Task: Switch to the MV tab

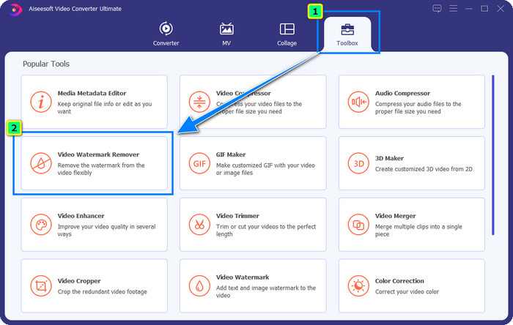Action: (226, 34)
